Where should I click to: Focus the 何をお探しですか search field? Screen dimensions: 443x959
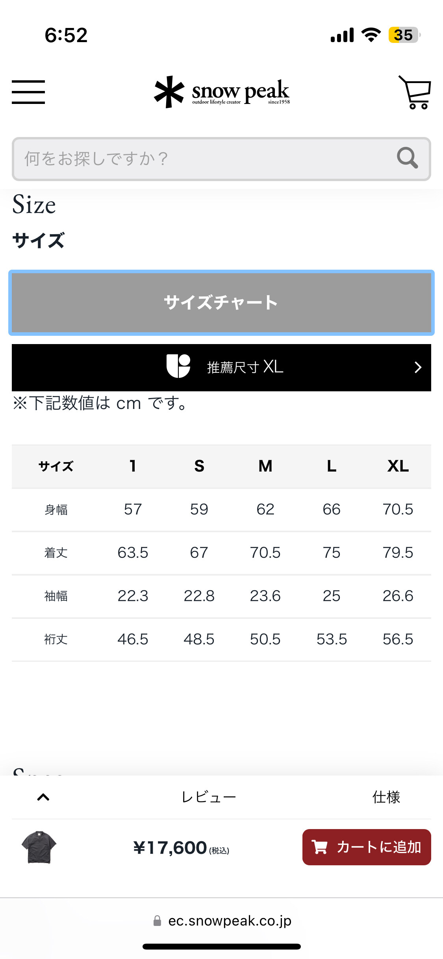click(221, 159)
